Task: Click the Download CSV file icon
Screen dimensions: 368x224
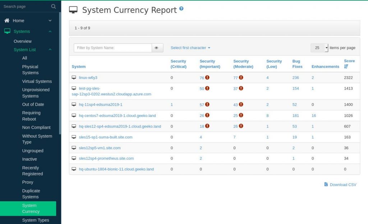Action: tap(326, 184)
